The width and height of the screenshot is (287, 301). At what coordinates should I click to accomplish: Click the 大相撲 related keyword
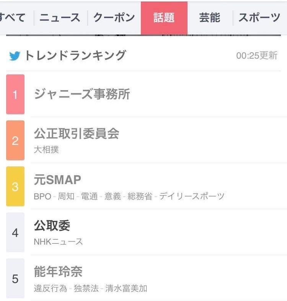46,150
